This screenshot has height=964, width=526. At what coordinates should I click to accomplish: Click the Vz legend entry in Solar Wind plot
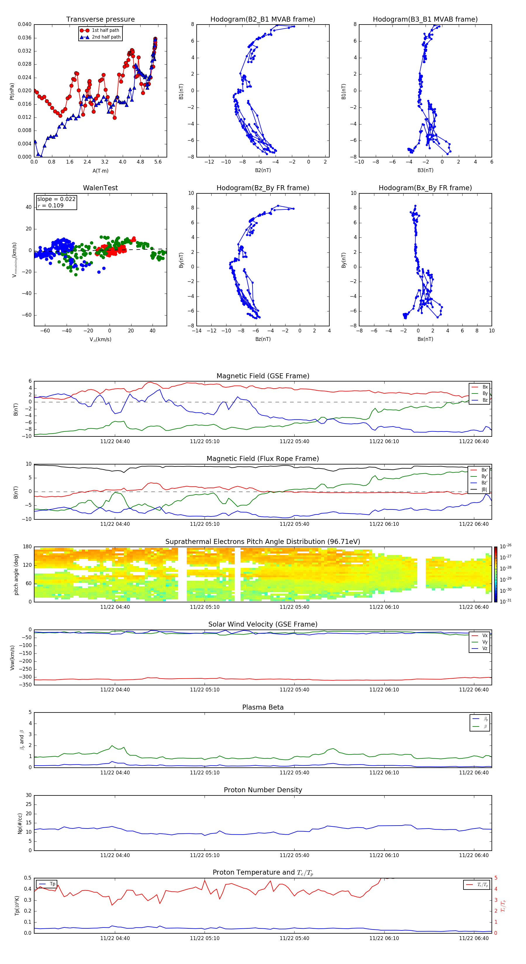480,649
